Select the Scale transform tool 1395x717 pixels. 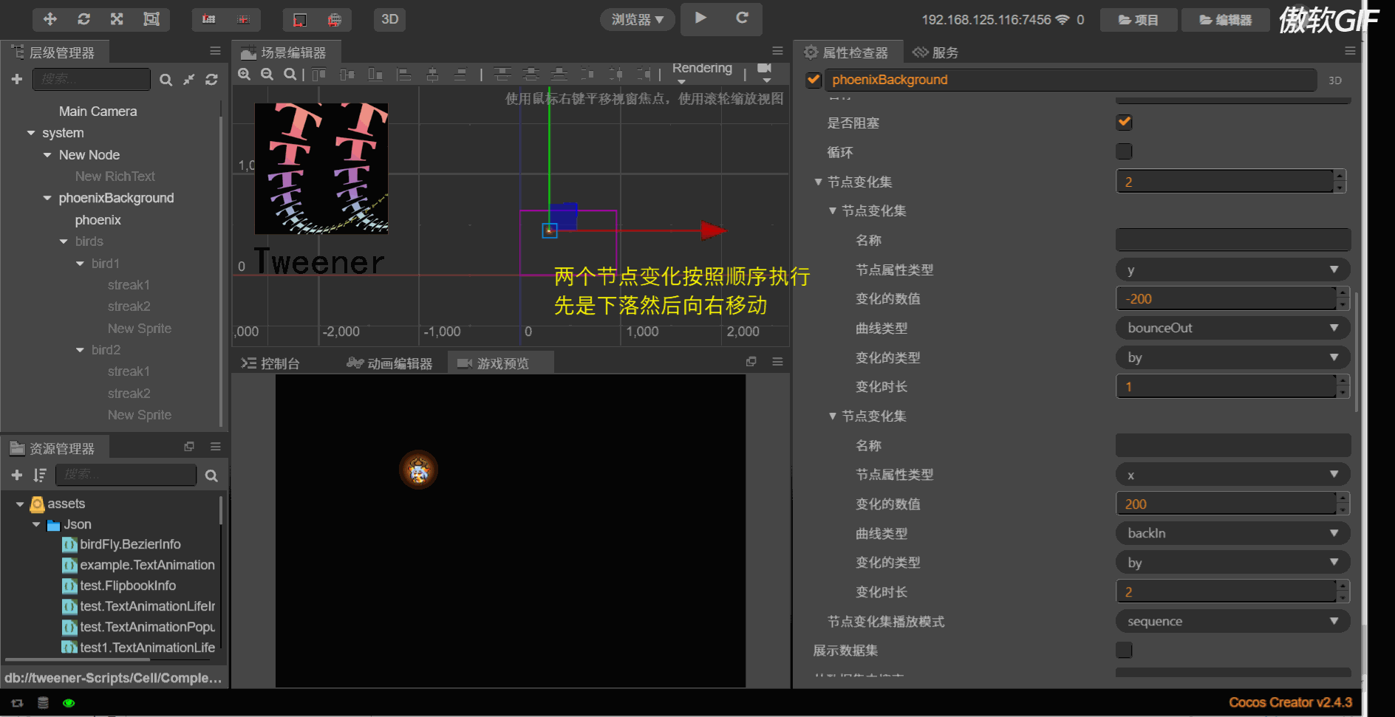point(117,19)
